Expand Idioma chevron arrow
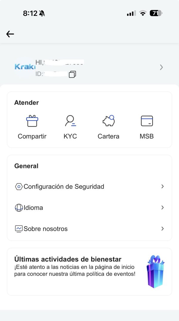Image resolution: width=179 pixels, height=321 pixels. (163, 208)
